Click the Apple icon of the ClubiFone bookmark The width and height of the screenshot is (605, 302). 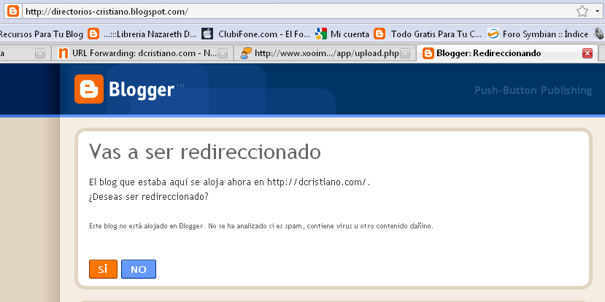207,34
